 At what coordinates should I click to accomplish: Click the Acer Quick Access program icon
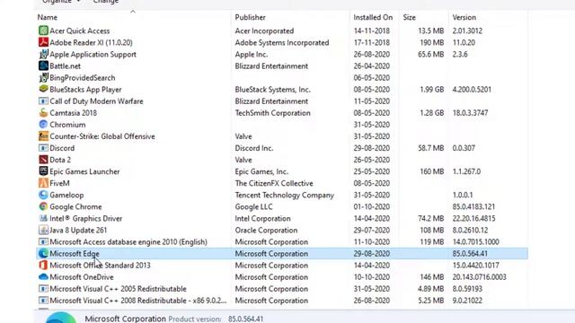43,31
